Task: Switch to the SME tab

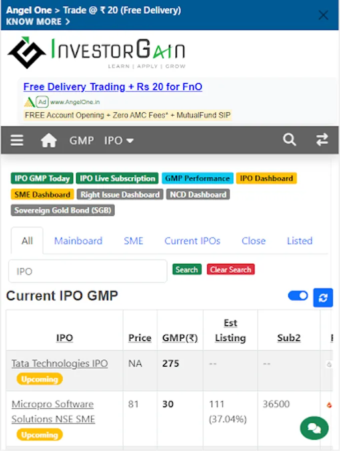Action: pos(133,241)
